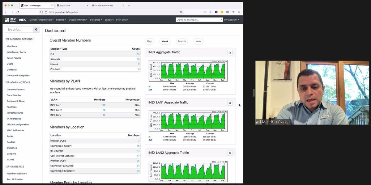The height and width of the screenshot is (185, 371).
Task: Click the yellow extension icon in toolbar
Action: click(222, 12)
